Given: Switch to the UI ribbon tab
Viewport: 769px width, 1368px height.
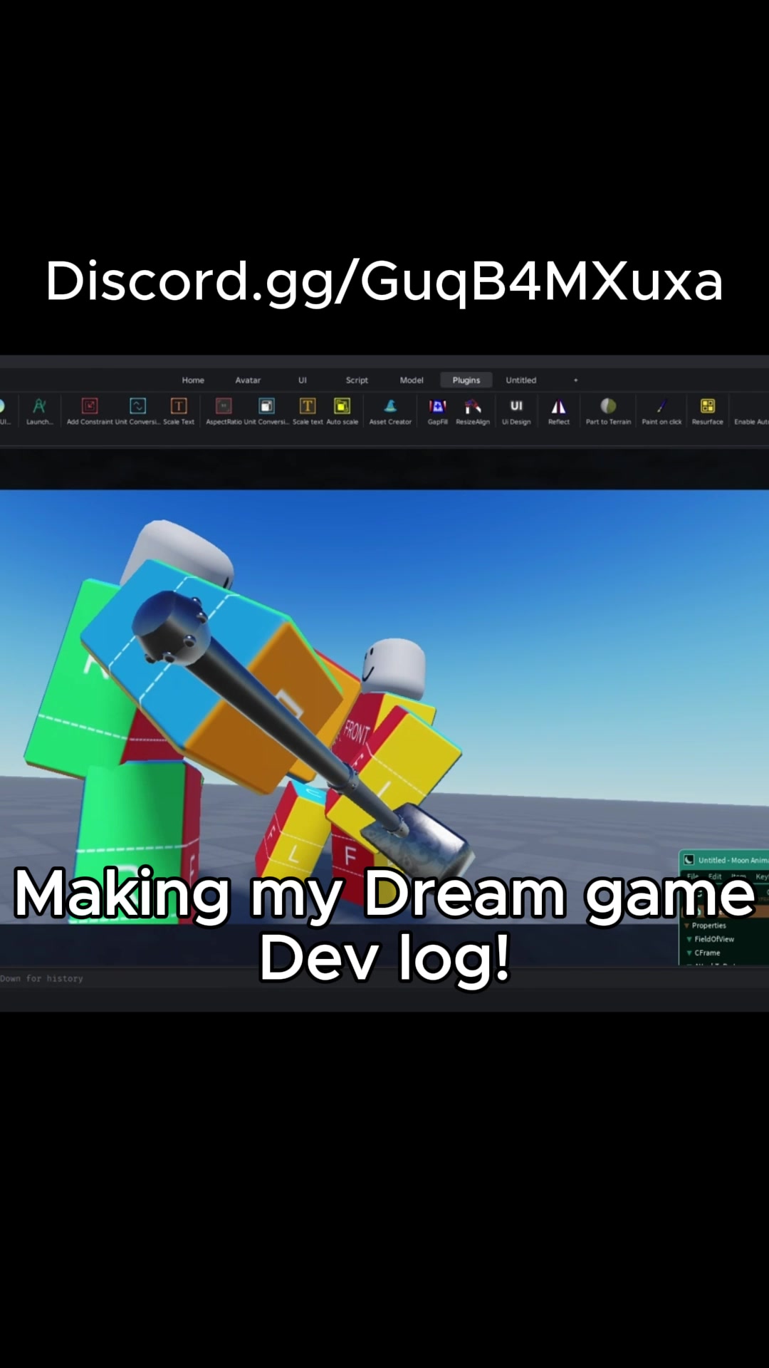Looking at the screenshot, I should click(x=303, y=380).
